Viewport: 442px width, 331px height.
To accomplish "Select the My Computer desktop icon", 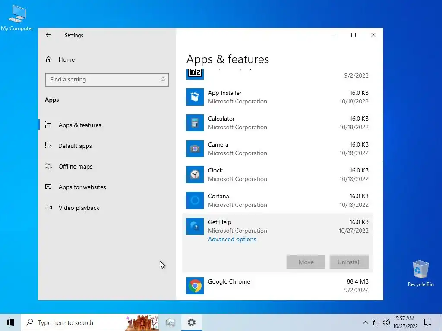I will 17,17.
